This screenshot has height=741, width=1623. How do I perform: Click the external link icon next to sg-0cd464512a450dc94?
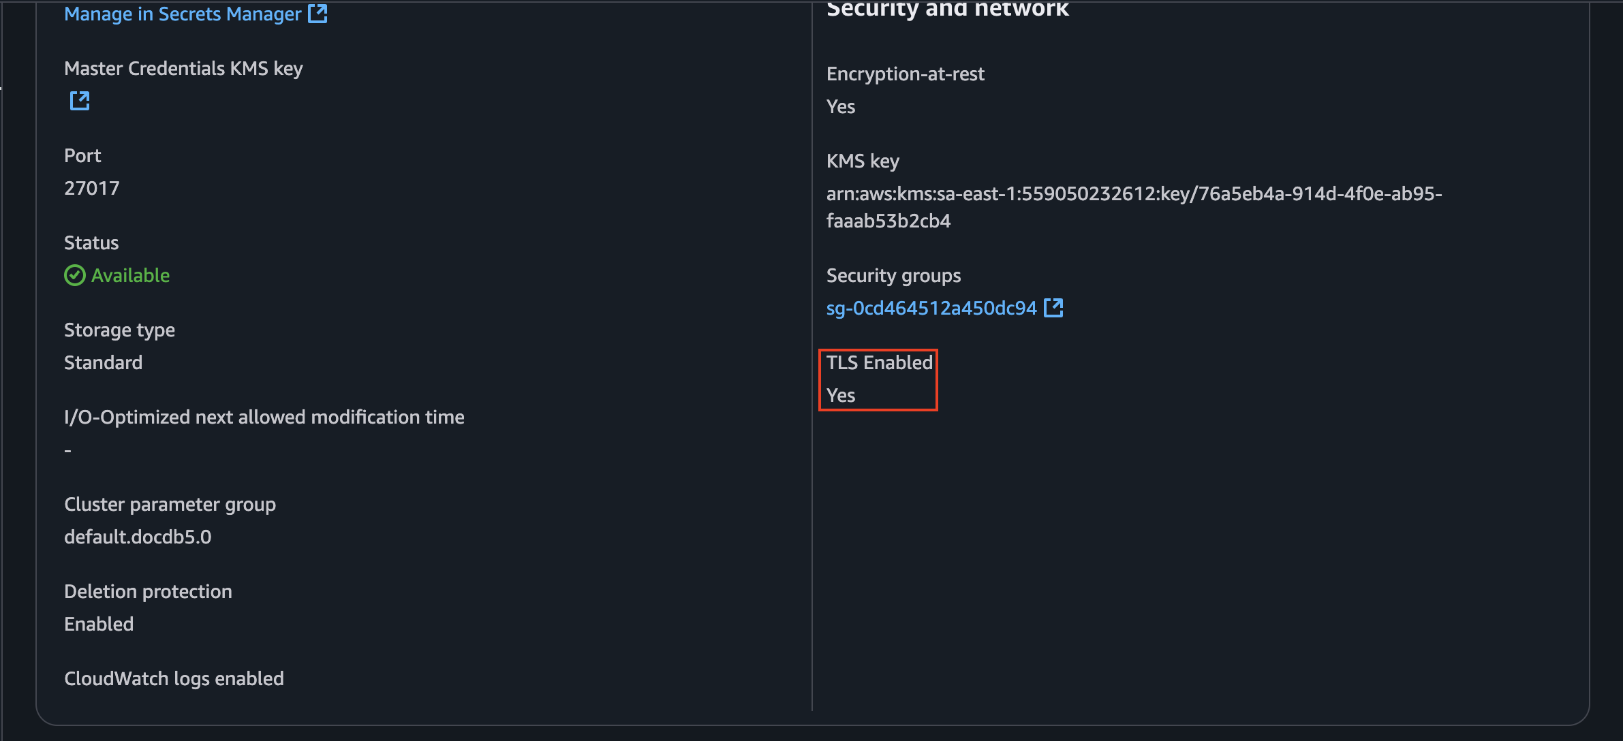click(x=1053, y=308)
